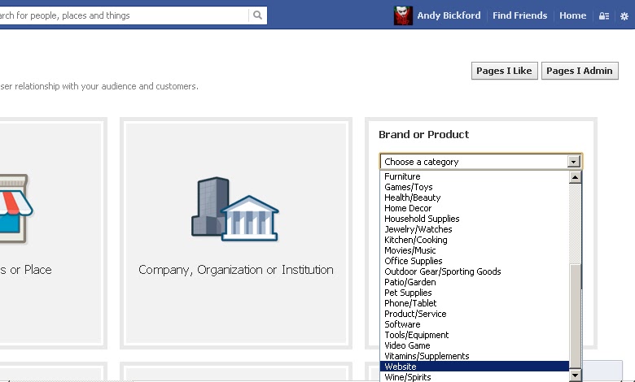Select the Local Business storefront icon

15,209
